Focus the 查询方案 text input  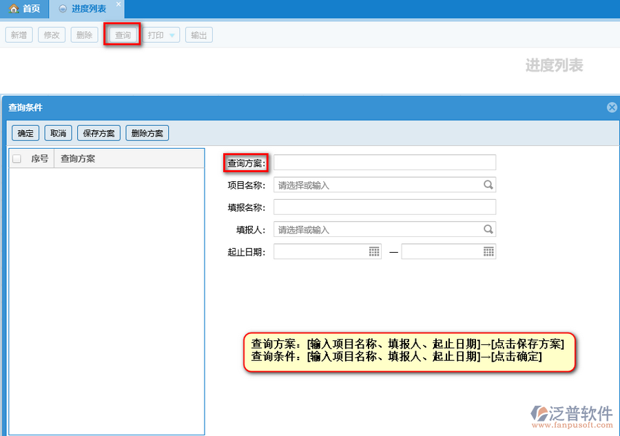click(x=384, y=162)
